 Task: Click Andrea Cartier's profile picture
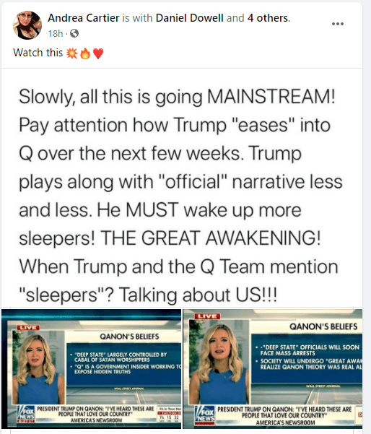coord(27,25)
